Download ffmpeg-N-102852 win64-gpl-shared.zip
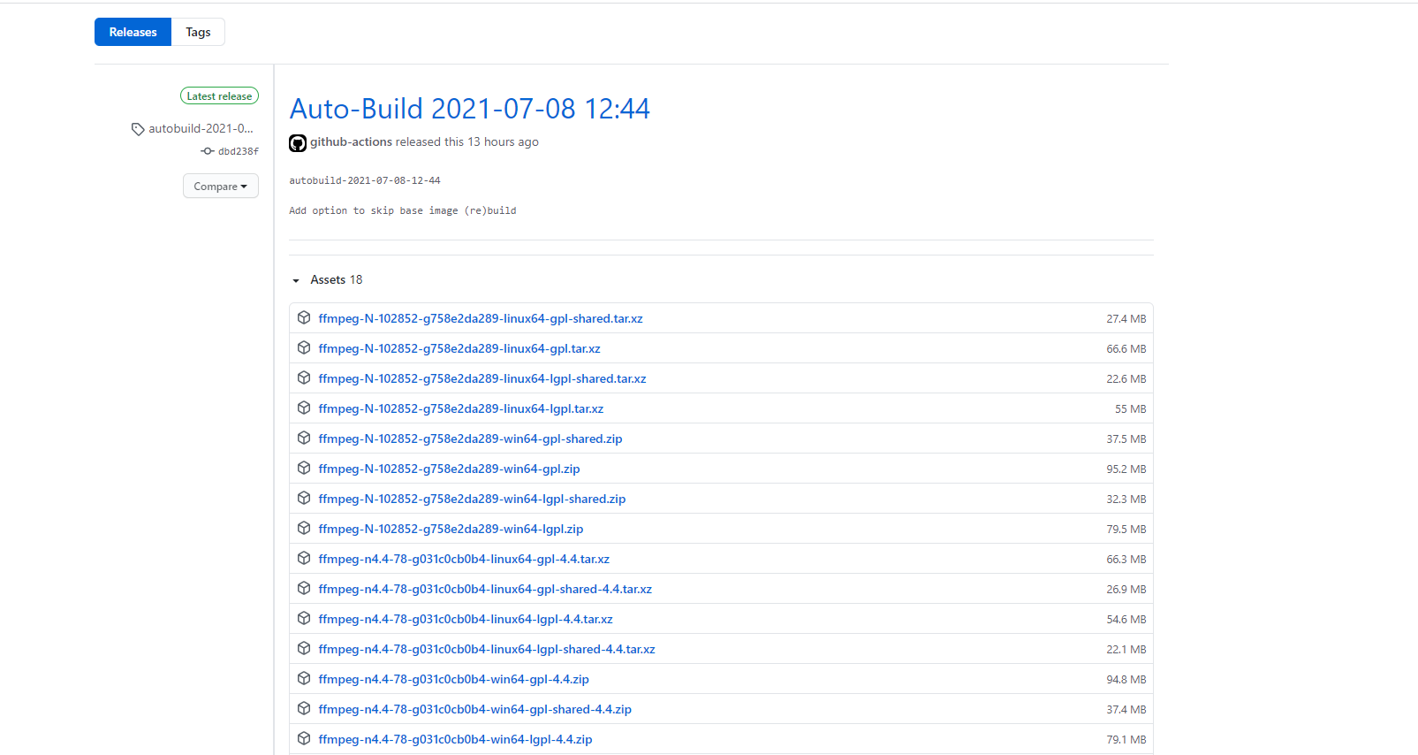Image resolution: width=1418 pixels, height=755 pixels. point(471,439)
